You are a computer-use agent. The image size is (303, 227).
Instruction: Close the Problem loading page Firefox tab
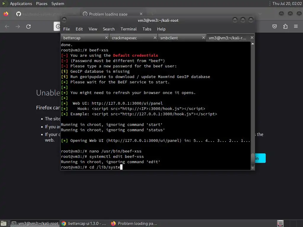point(141,14)
